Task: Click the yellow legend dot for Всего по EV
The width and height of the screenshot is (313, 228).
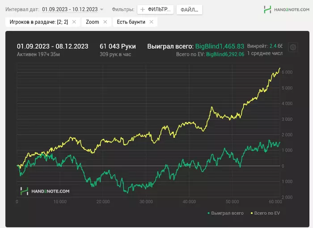Action: click(252, 213)
